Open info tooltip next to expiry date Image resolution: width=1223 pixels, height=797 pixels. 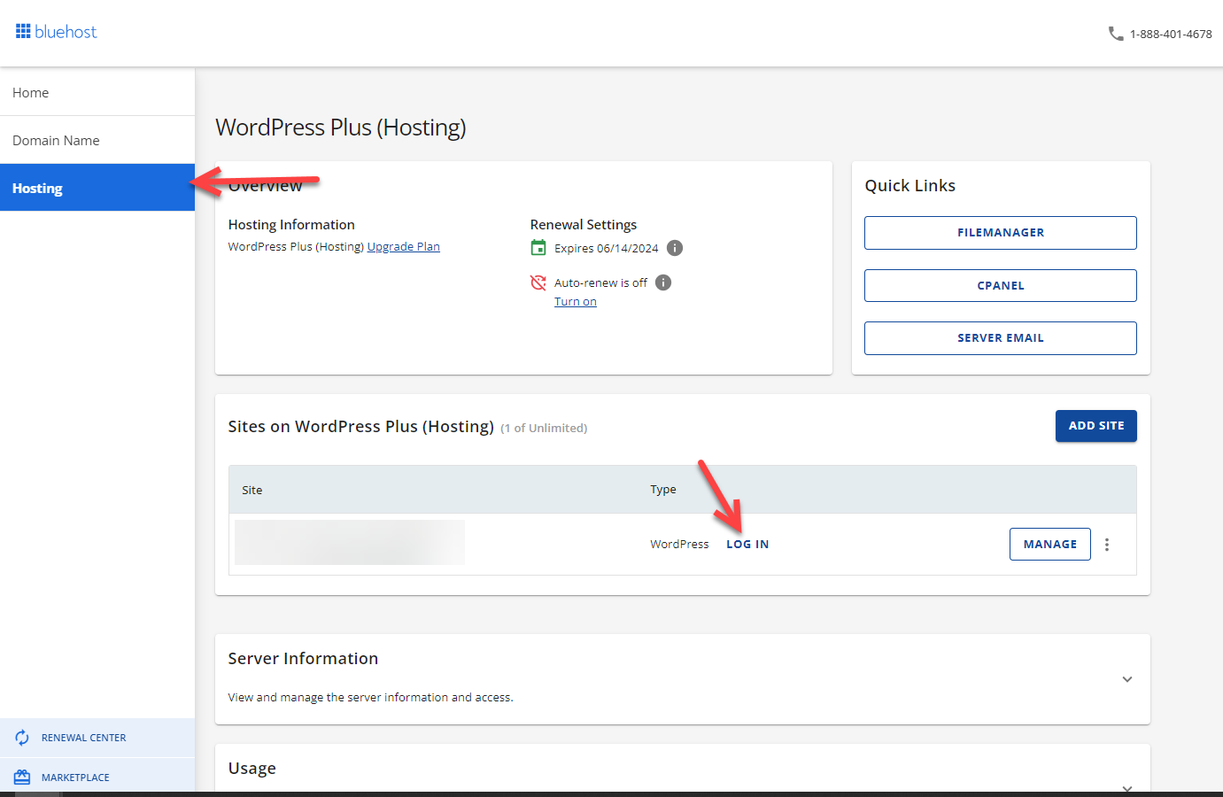click(x=675, y=248)
